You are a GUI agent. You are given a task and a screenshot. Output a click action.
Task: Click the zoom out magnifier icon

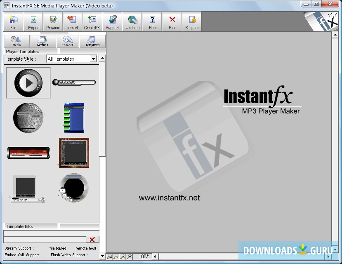pos(123,257)
